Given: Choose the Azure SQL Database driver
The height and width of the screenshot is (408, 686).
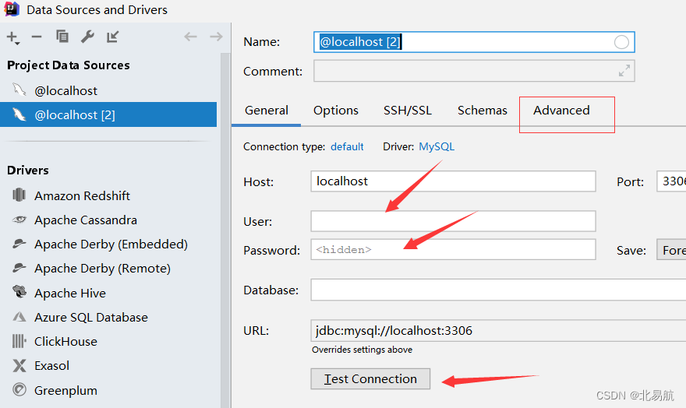Looking at the screenshot, I should (x=91, y=317).
